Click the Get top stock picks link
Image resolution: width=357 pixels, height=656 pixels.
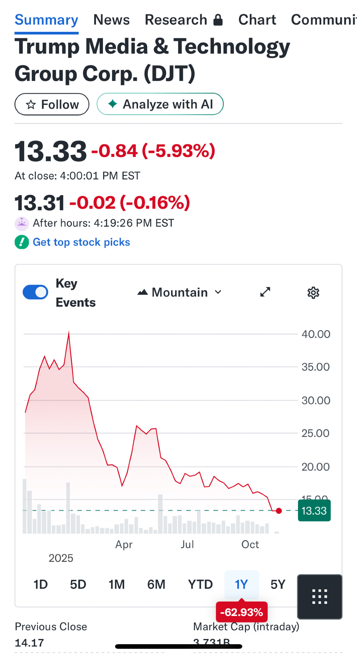click(x=81, y=242)
